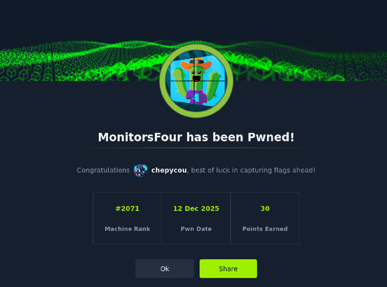The width and height of the screenshot is (387, 287).
Task: Click the green wireframe wave banner
Action: [x=81, y=61]
